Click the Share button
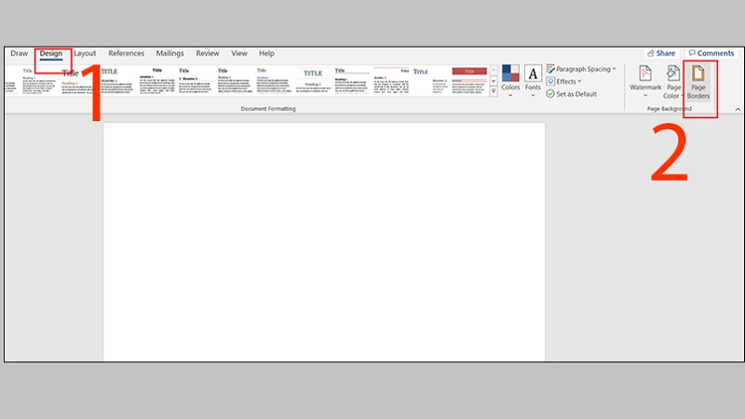The width and height of the screenshot is (745, 419). (661, 53)
